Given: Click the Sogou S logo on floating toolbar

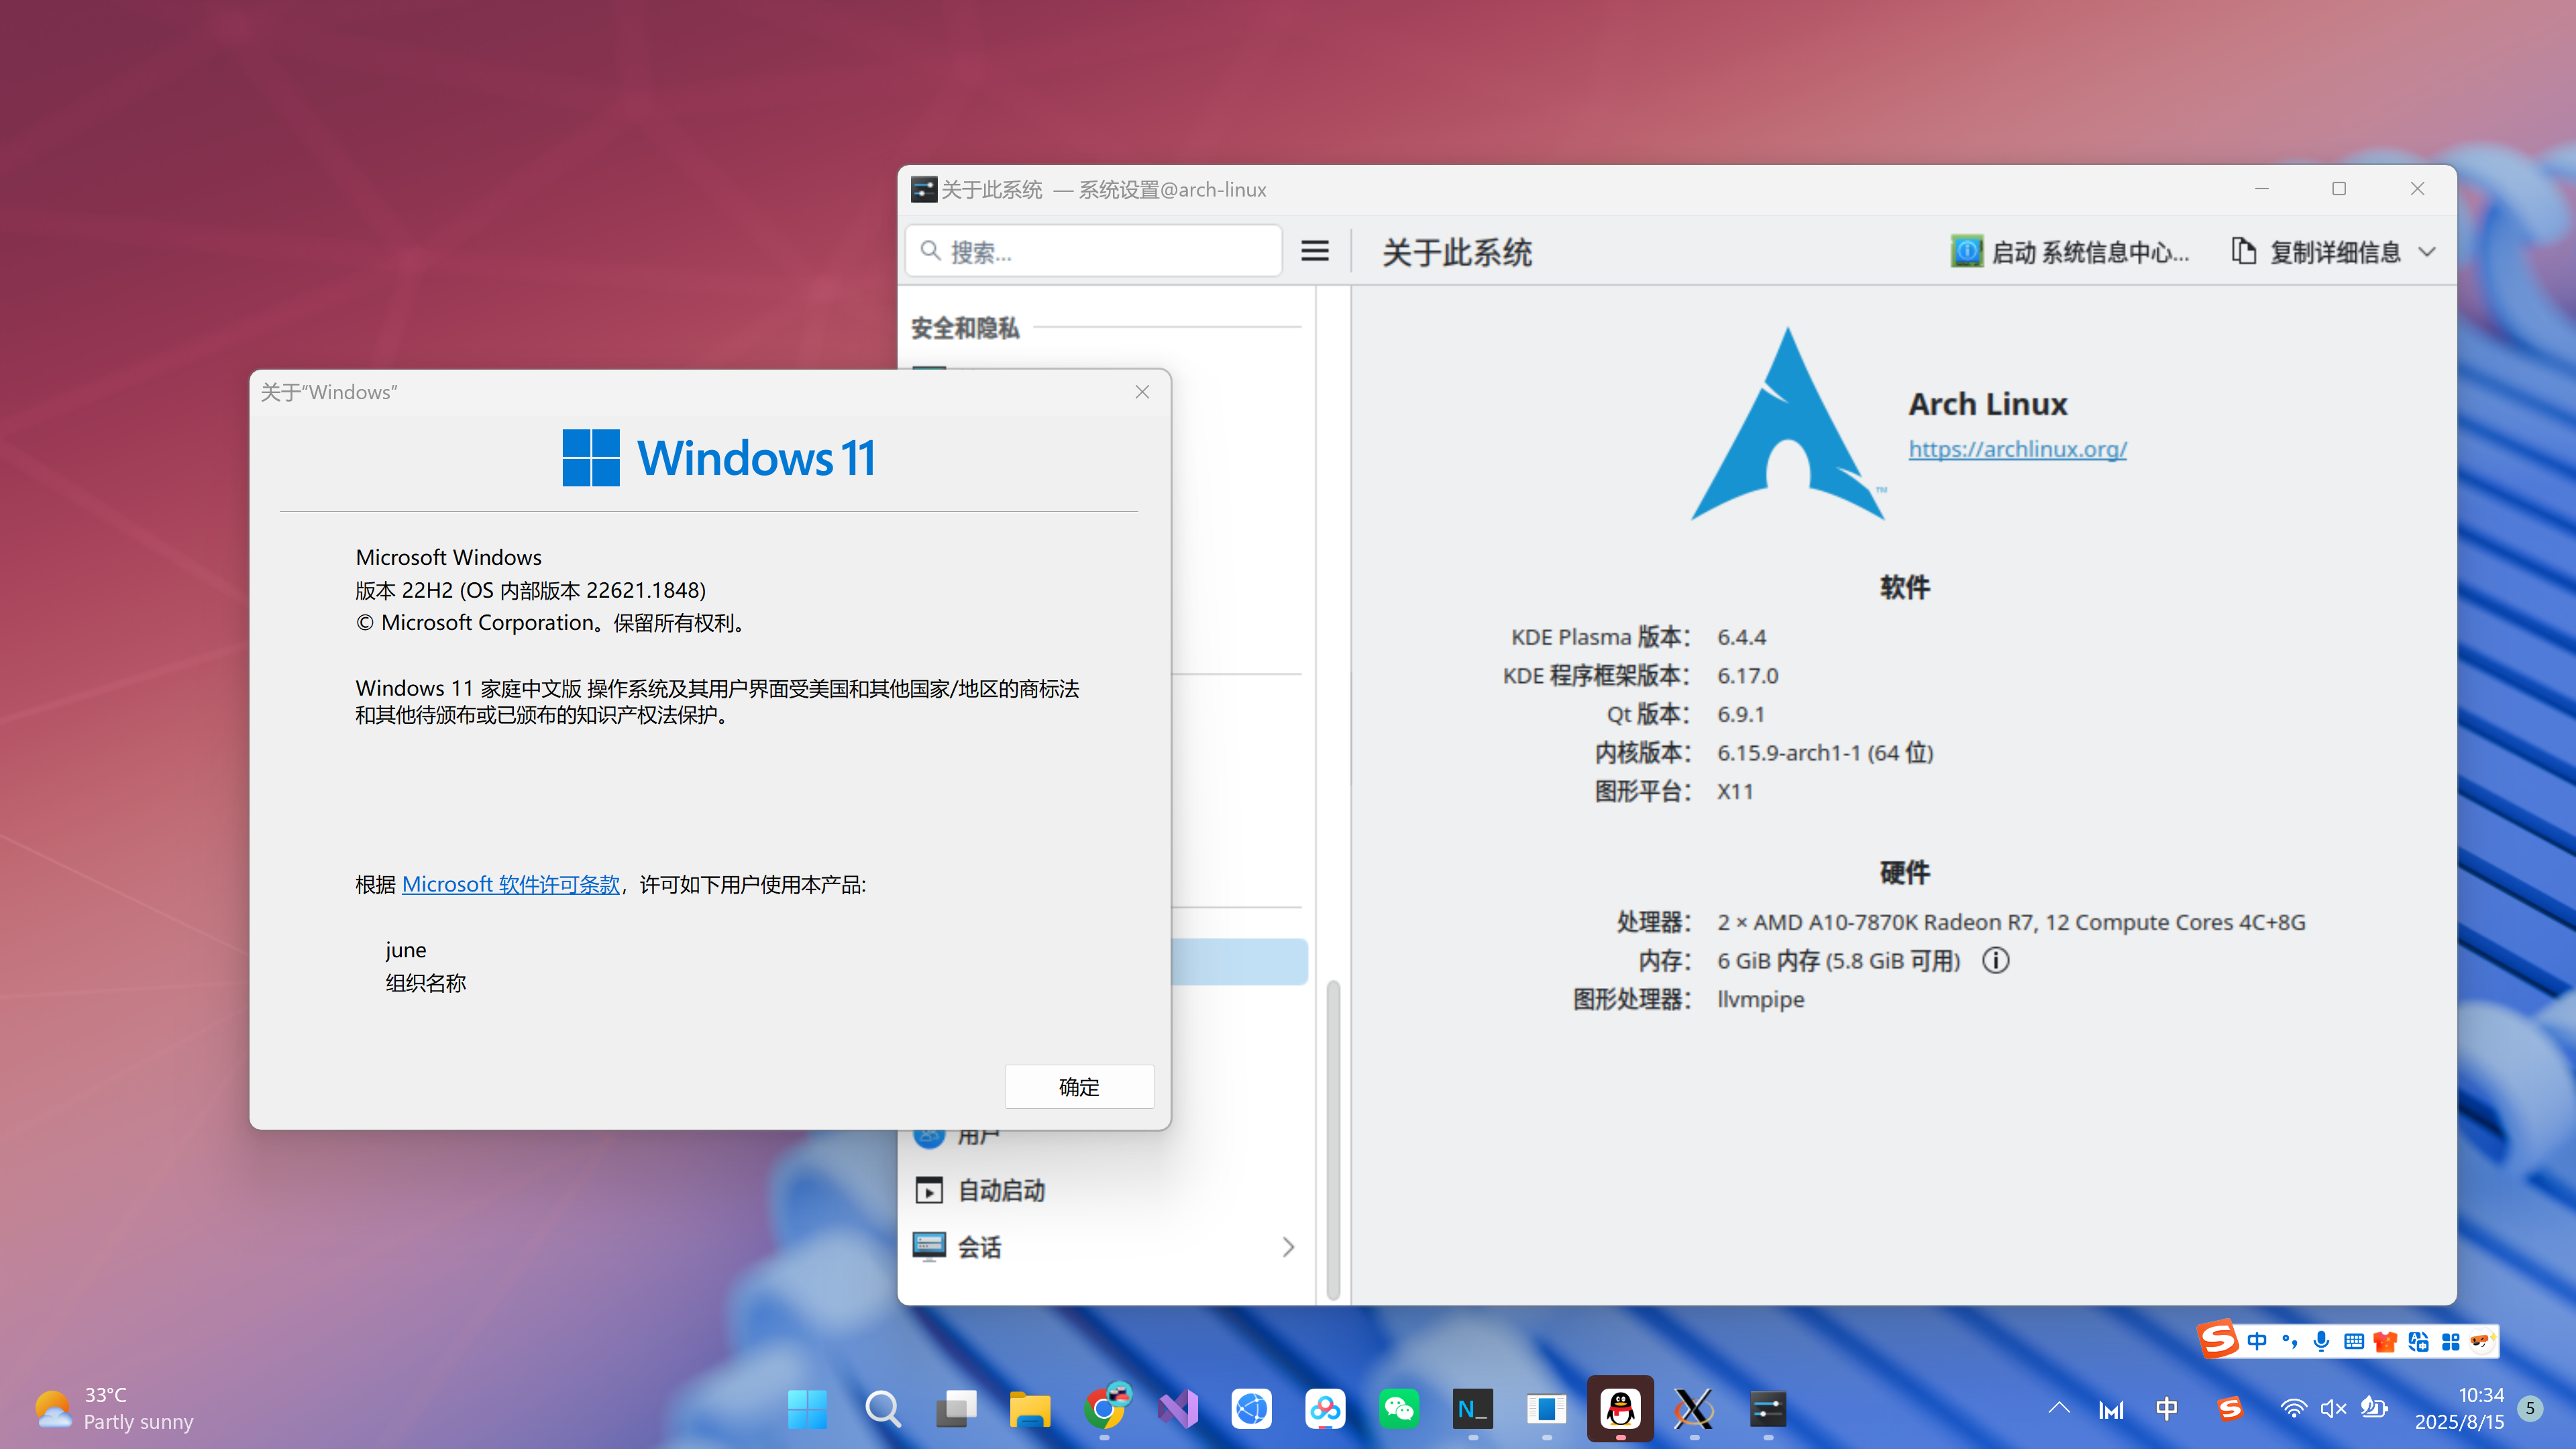Looking at the screenshot, I should point(2218,1339).
